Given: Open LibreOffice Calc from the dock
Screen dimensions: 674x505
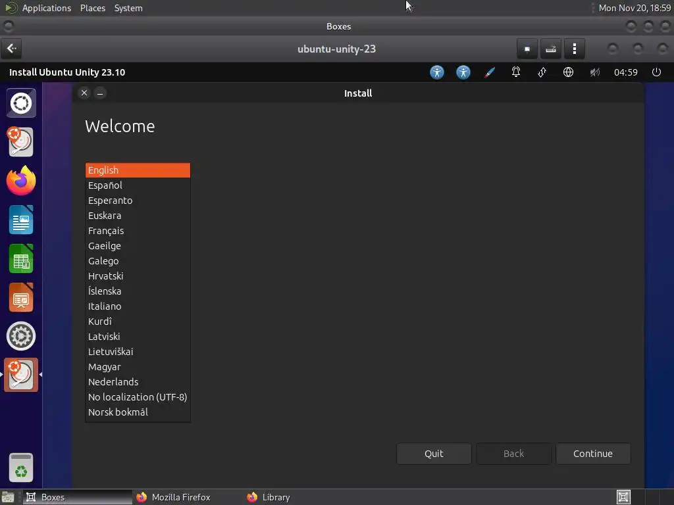Looking at the screenshot, I should tap(21, 258).
